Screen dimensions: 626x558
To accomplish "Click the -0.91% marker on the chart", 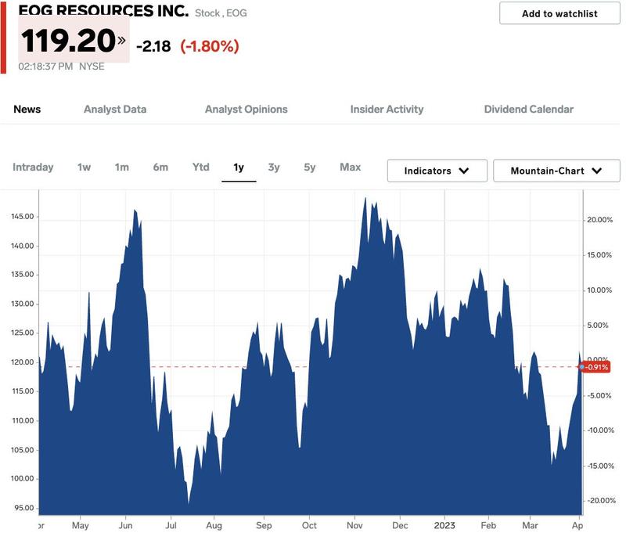I will point(595,367).
